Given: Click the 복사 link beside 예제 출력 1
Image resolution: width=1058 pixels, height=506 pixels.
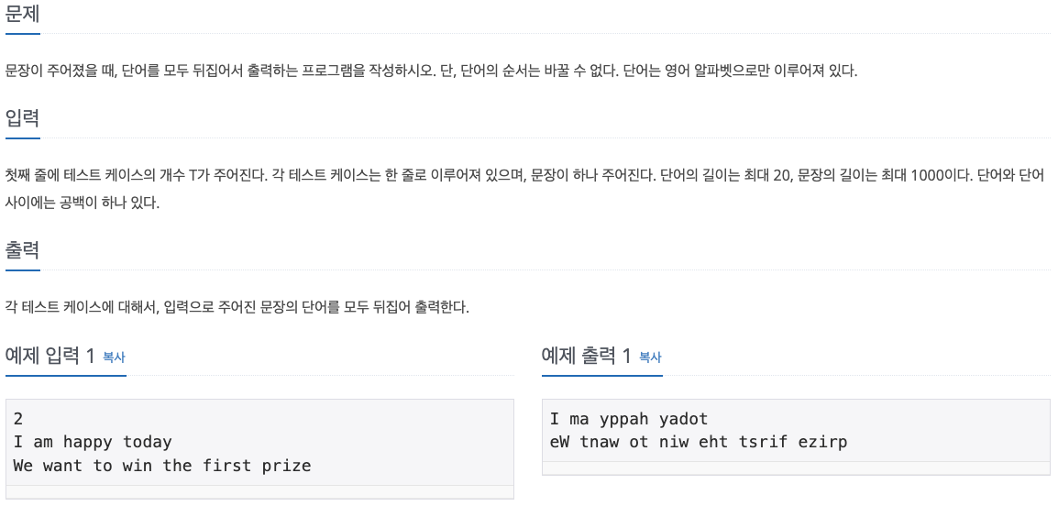Looking at the screenshot, I should [650, 357].
